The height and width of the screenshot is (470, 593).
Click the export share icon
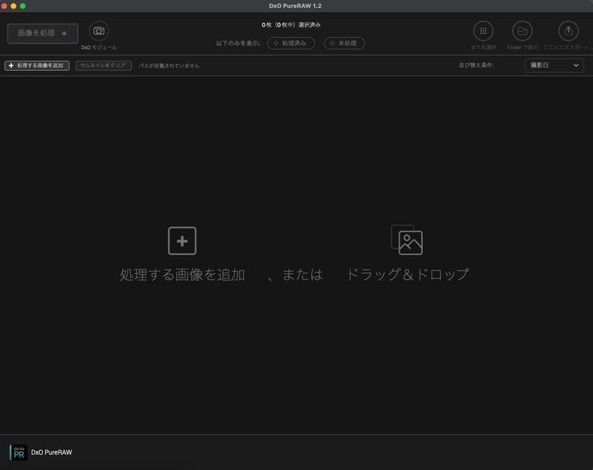tap(569, 31)
